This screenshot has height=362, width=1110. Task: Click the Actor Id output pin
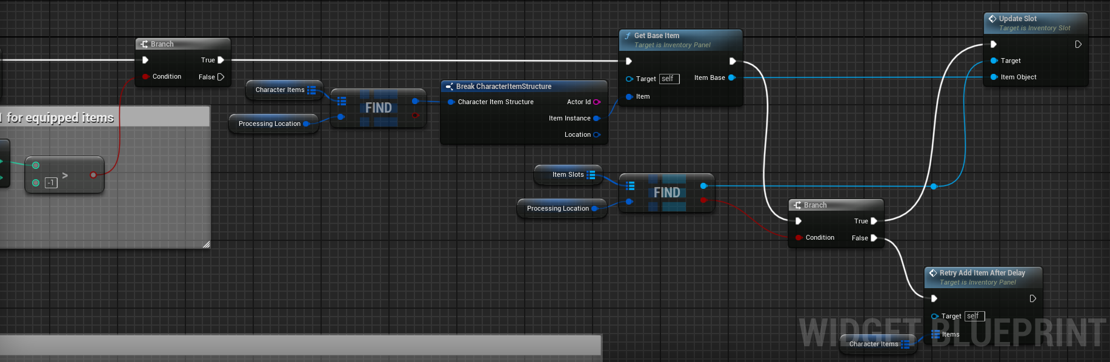[597, 102]
